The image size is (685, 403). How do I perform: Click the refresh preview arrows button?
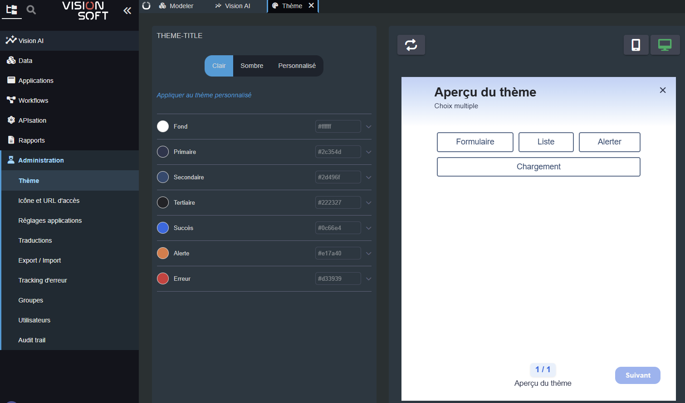pyautogui.click(x=411, y=45)
